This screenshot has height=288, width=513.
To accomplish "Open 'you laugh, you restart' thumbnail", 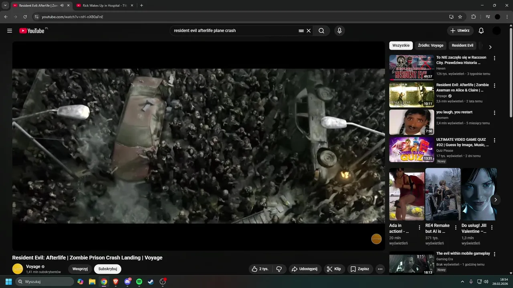I will tap(412, 122).
